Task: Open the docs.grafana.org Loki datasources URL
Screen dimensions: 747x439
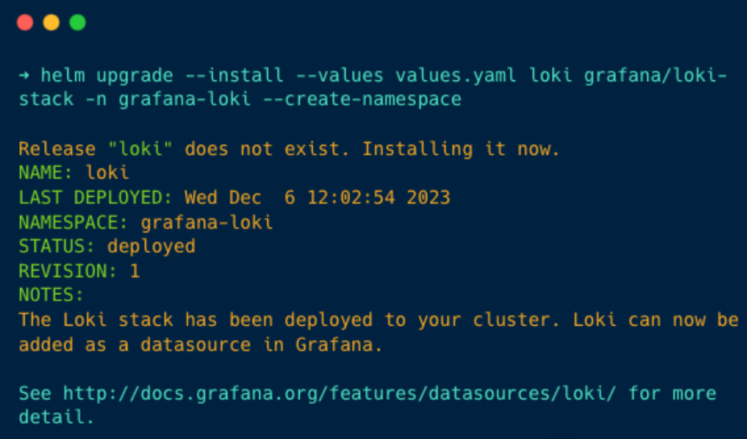Action: [339, 393]
